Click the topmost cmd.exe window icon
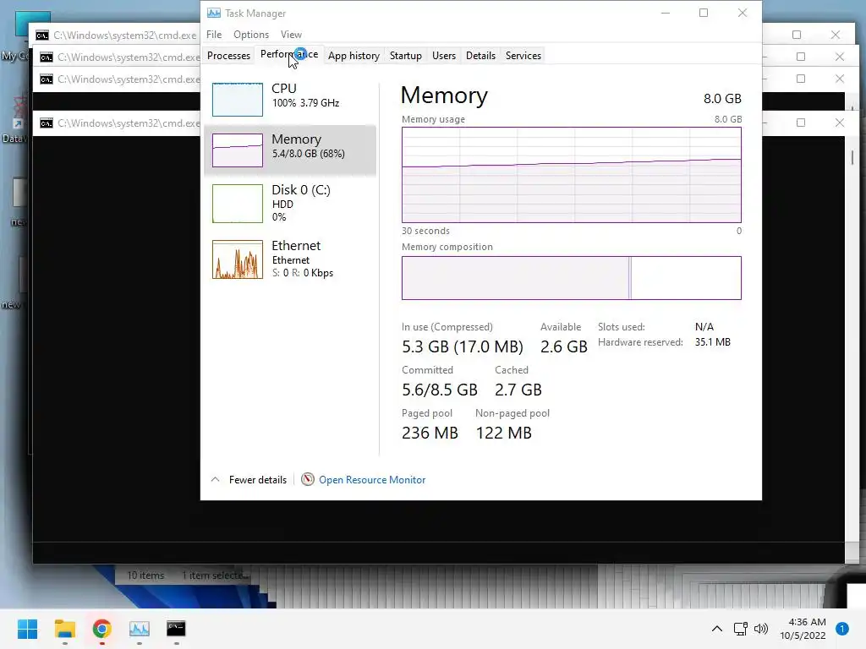 click(x=41, y=35)
